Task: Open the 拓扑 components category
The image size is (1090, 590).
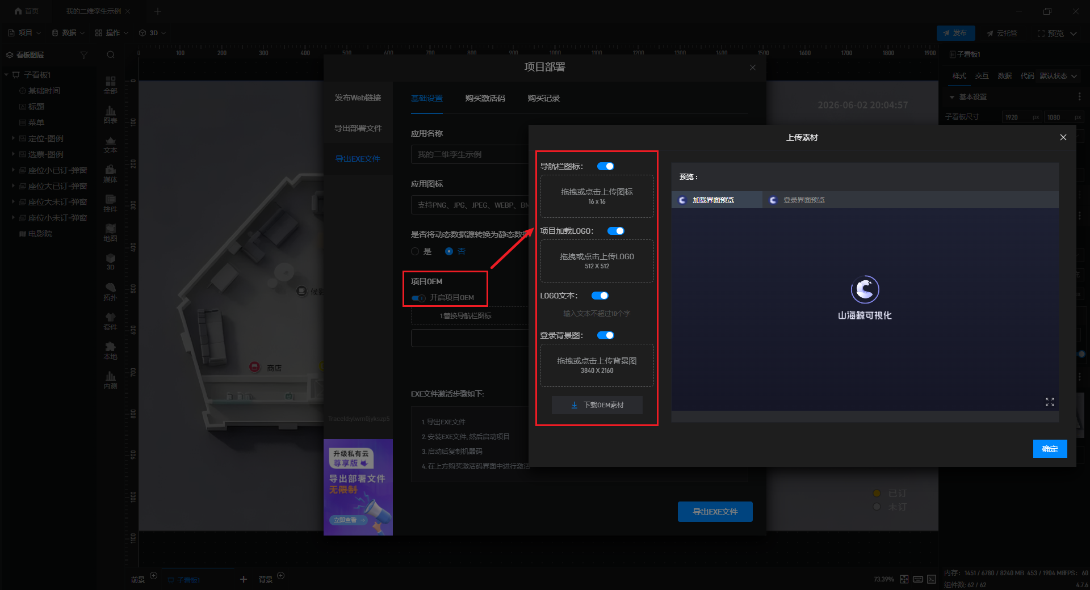Action: pyautogui.click(x=111, y=292)
